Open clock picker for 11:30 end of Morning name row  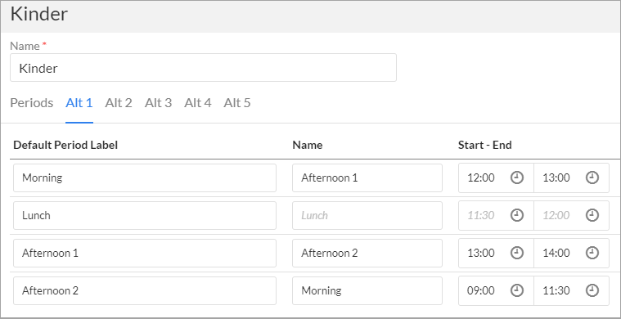click(x=592, y=290)
